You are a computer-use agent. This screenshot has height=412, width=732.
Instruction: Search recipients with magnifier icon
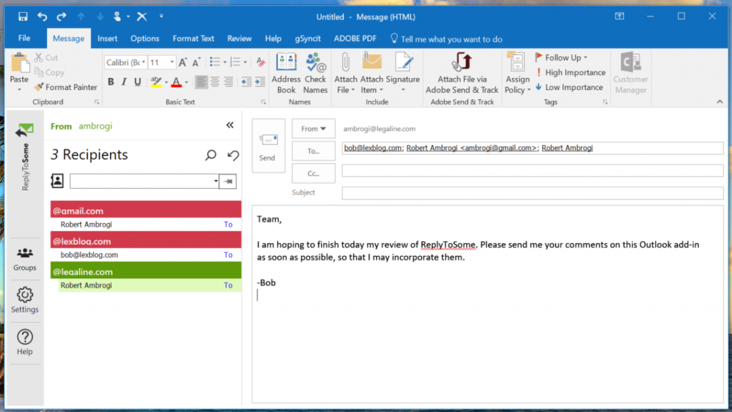pyautogui.click(x=211, y=154)
